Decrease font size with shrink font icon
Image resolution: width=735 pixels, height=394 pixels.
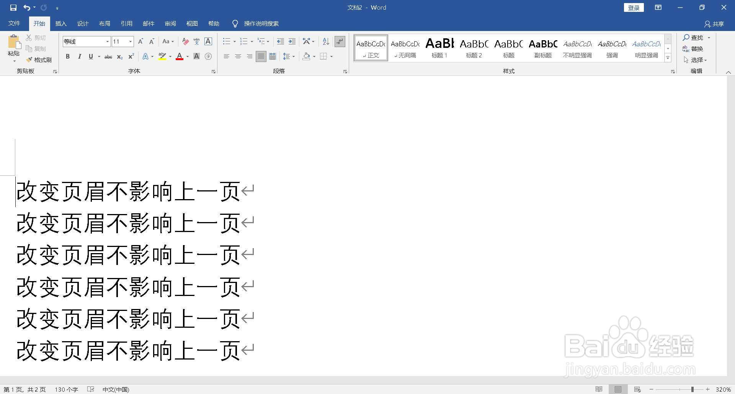point(152,41)
